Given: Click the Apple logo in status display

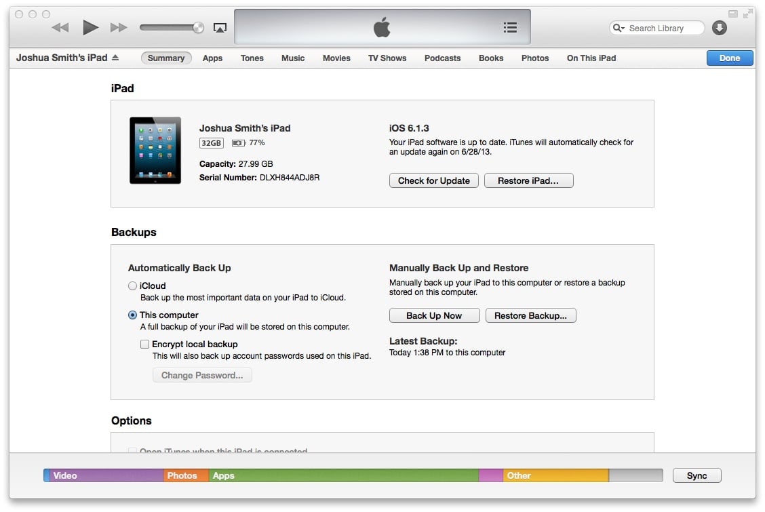Looking at the screenshot, I should (382, 27).
